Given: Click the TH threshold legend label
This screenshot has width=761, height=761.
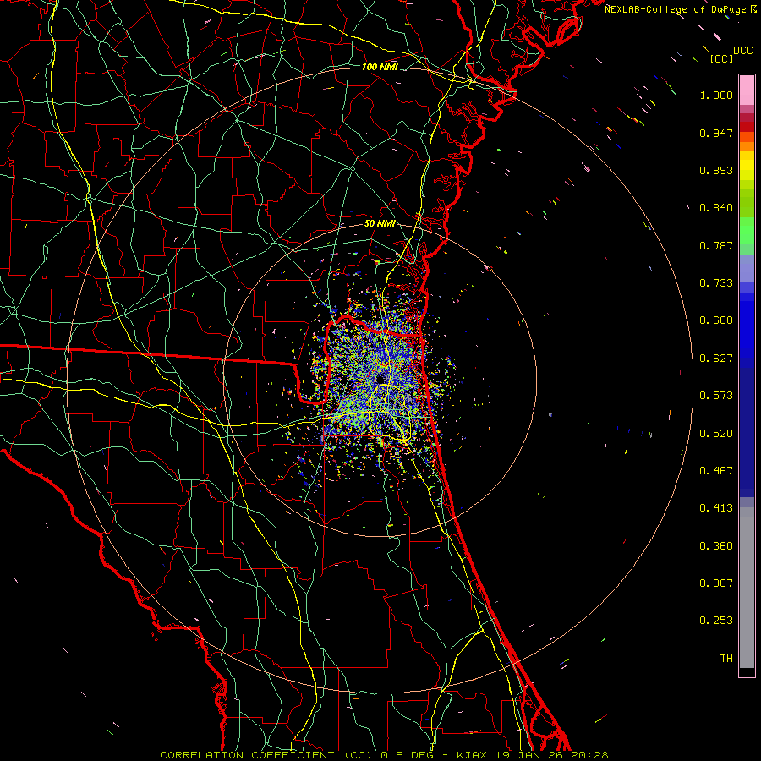Looking at the screenshot, I should 726,659.
